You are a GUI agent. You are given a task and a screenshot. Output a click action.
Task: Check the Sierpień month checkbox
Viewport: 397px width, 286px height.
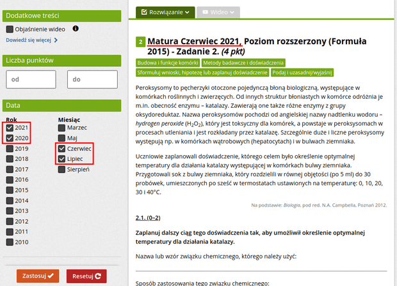tap(61, 169)
